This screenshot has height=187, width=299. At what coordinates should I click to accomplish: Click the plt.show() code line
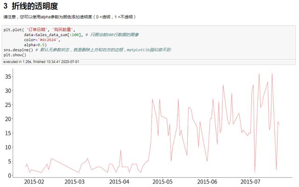click(x=15, y=55)
